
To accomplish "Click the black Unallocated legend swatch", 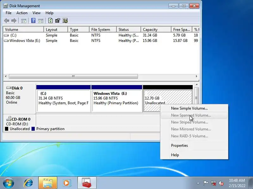I will pyautogui.click(x=7, y=129).
